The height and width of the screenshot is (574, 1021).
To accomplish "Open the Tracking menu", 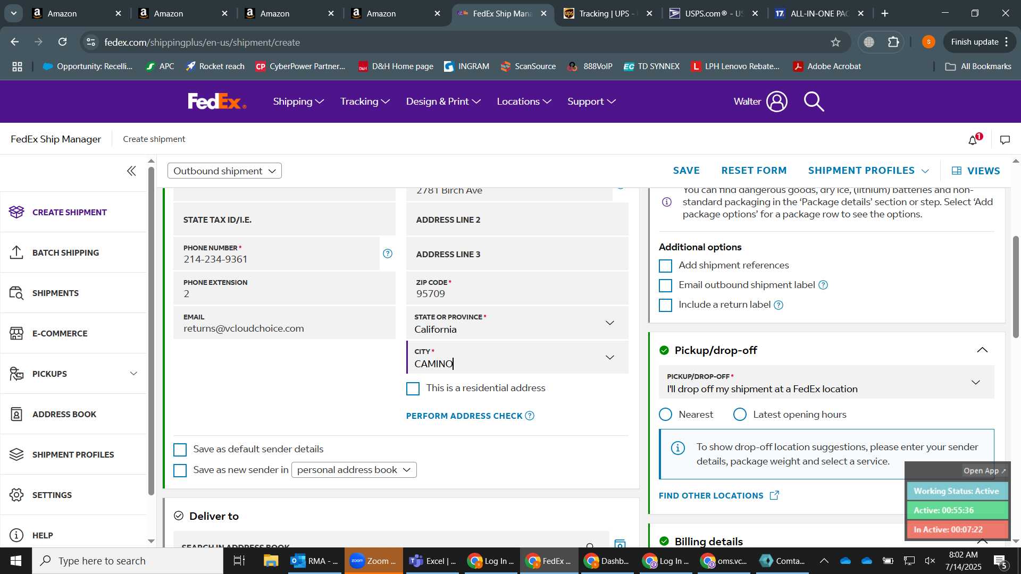I will pyautogui.click(x=365, y=101).
